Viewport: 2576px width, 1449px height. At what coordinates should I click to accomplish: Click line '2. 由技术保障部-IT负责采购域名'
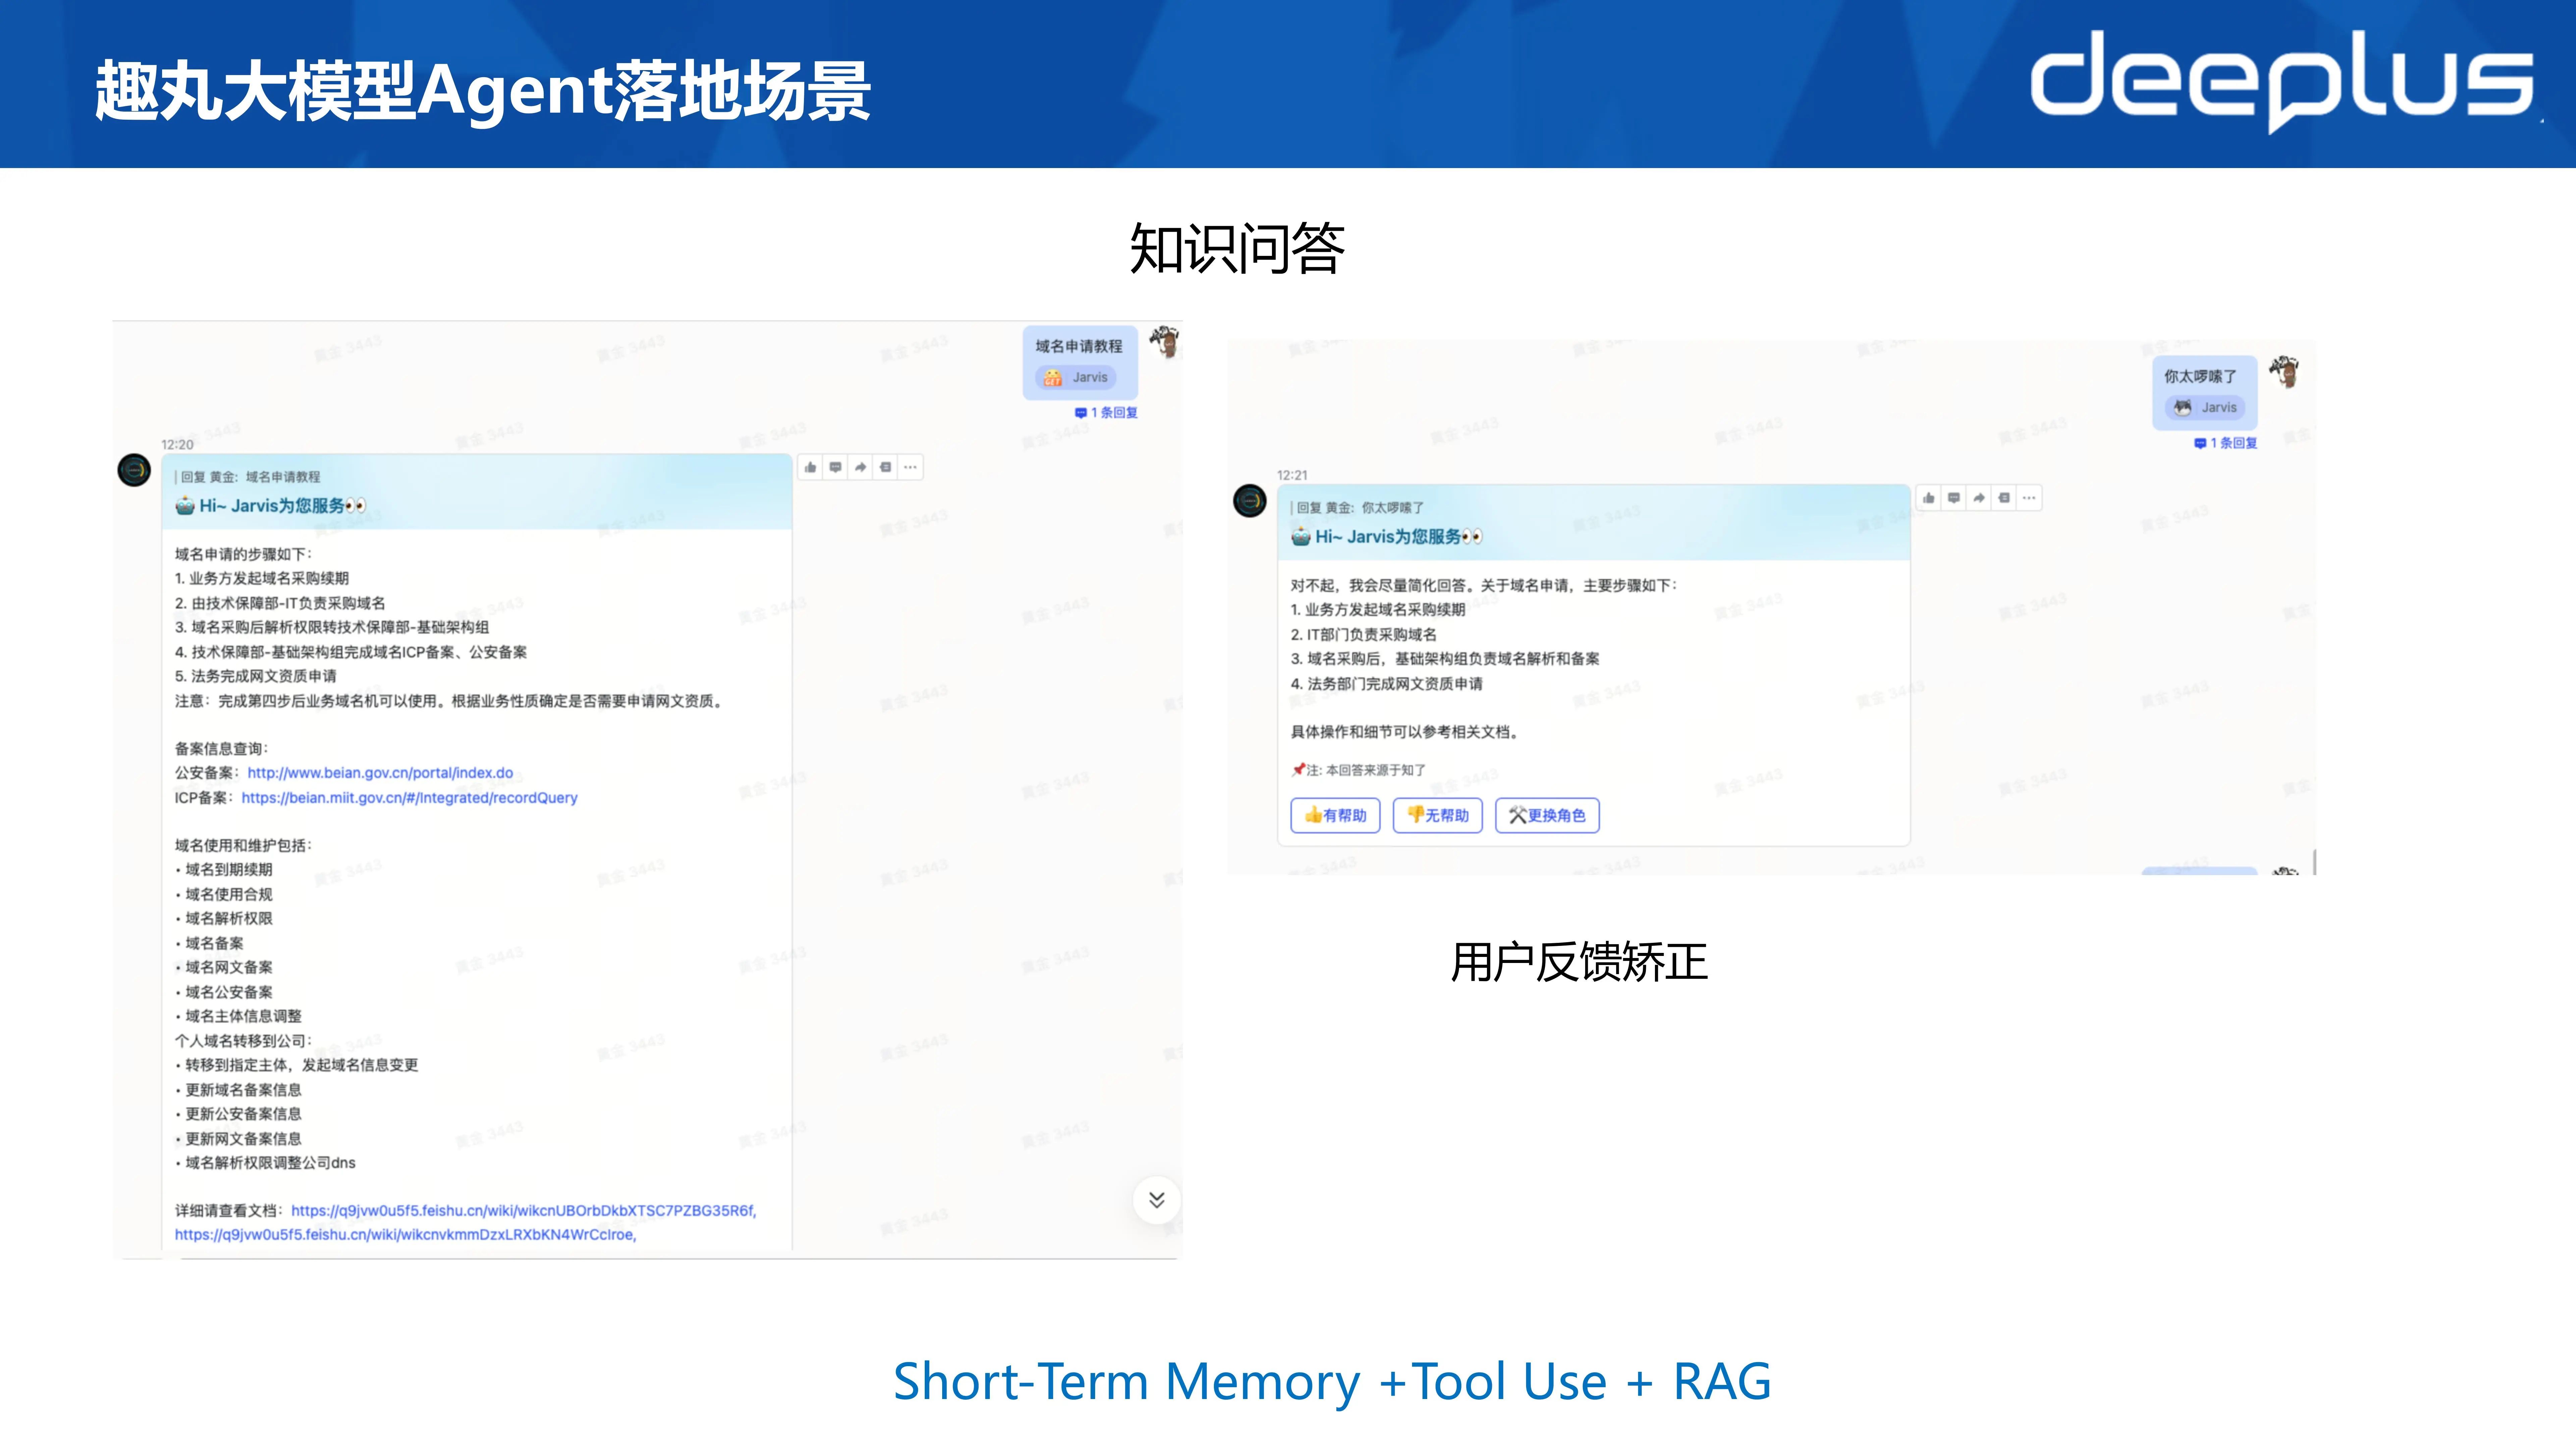click(x=280, y=603)
